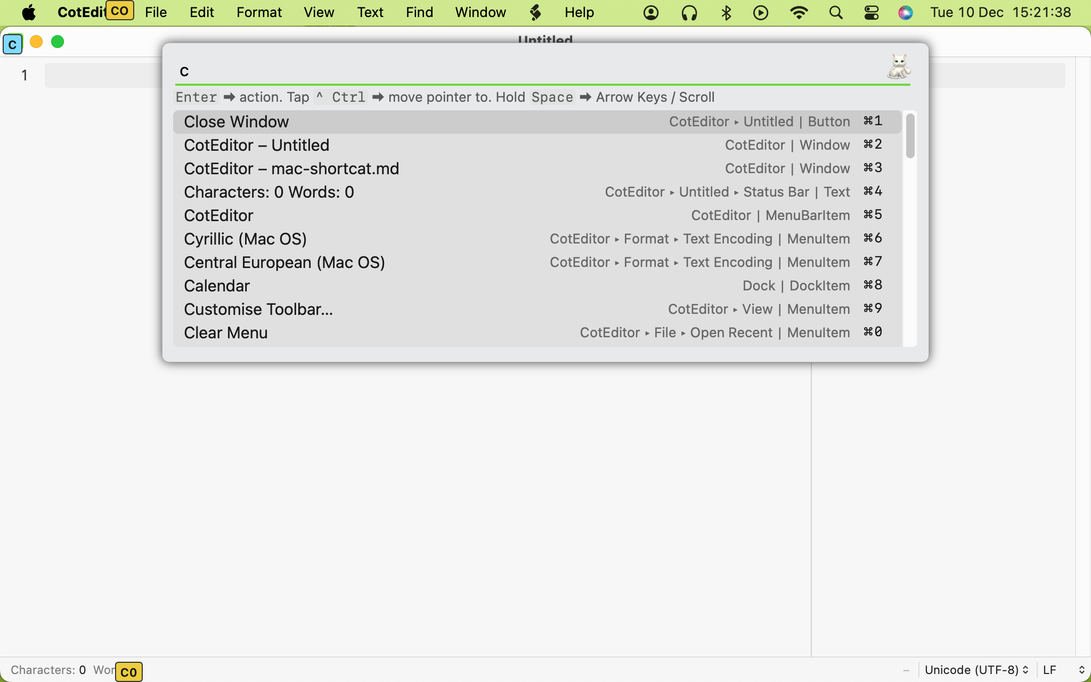This screenshot has width=1091, height=682.
Task: Open the LF line endings dropdown
Action: pos(1063,670)
